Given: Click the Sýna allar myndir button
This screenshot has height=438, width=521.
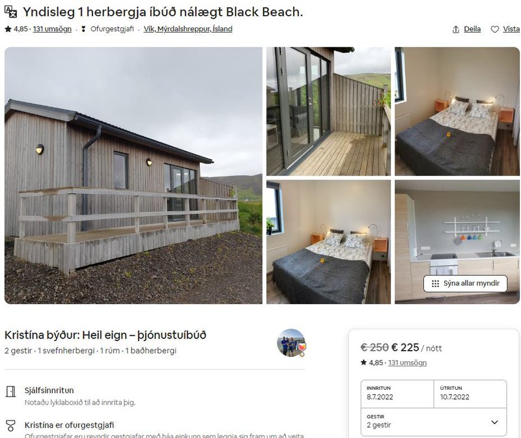Looking at the screenshot, I should point(465,283).
